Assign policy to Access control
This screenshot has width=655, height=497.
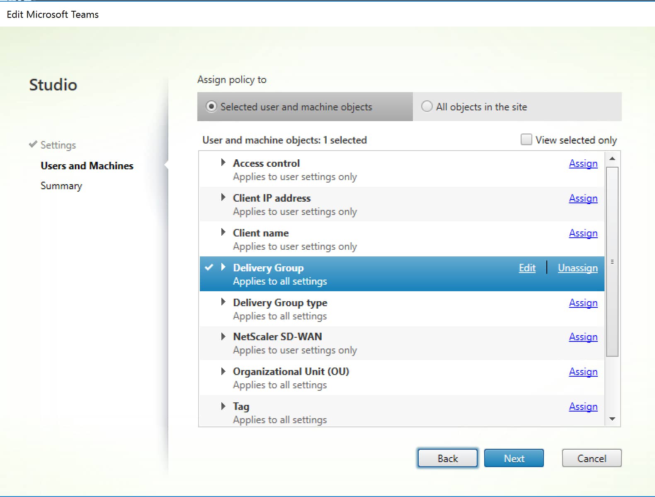pos(583,163)
